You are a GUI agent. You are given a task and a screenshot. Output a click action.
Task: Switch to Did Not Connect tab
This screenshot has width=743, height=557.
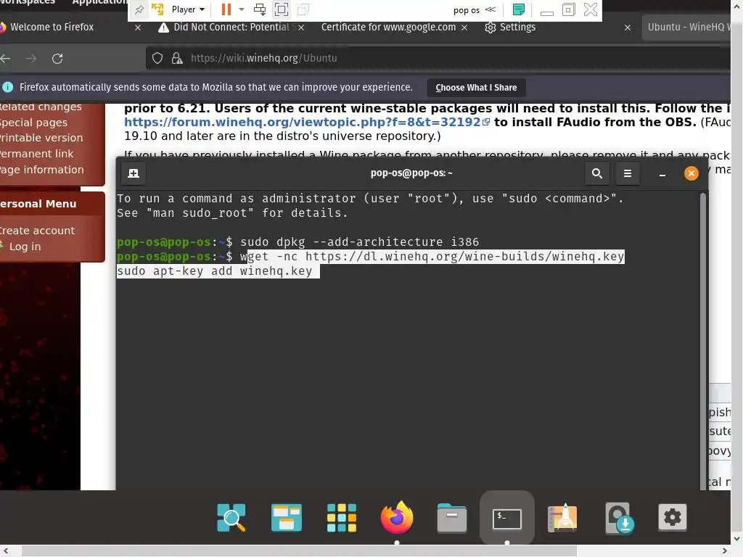(231, 27)
